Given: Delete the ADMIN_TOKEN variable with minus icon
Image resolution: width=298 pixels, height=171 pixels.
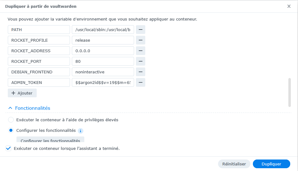Looking at the screenshot, I should [141, 82].
